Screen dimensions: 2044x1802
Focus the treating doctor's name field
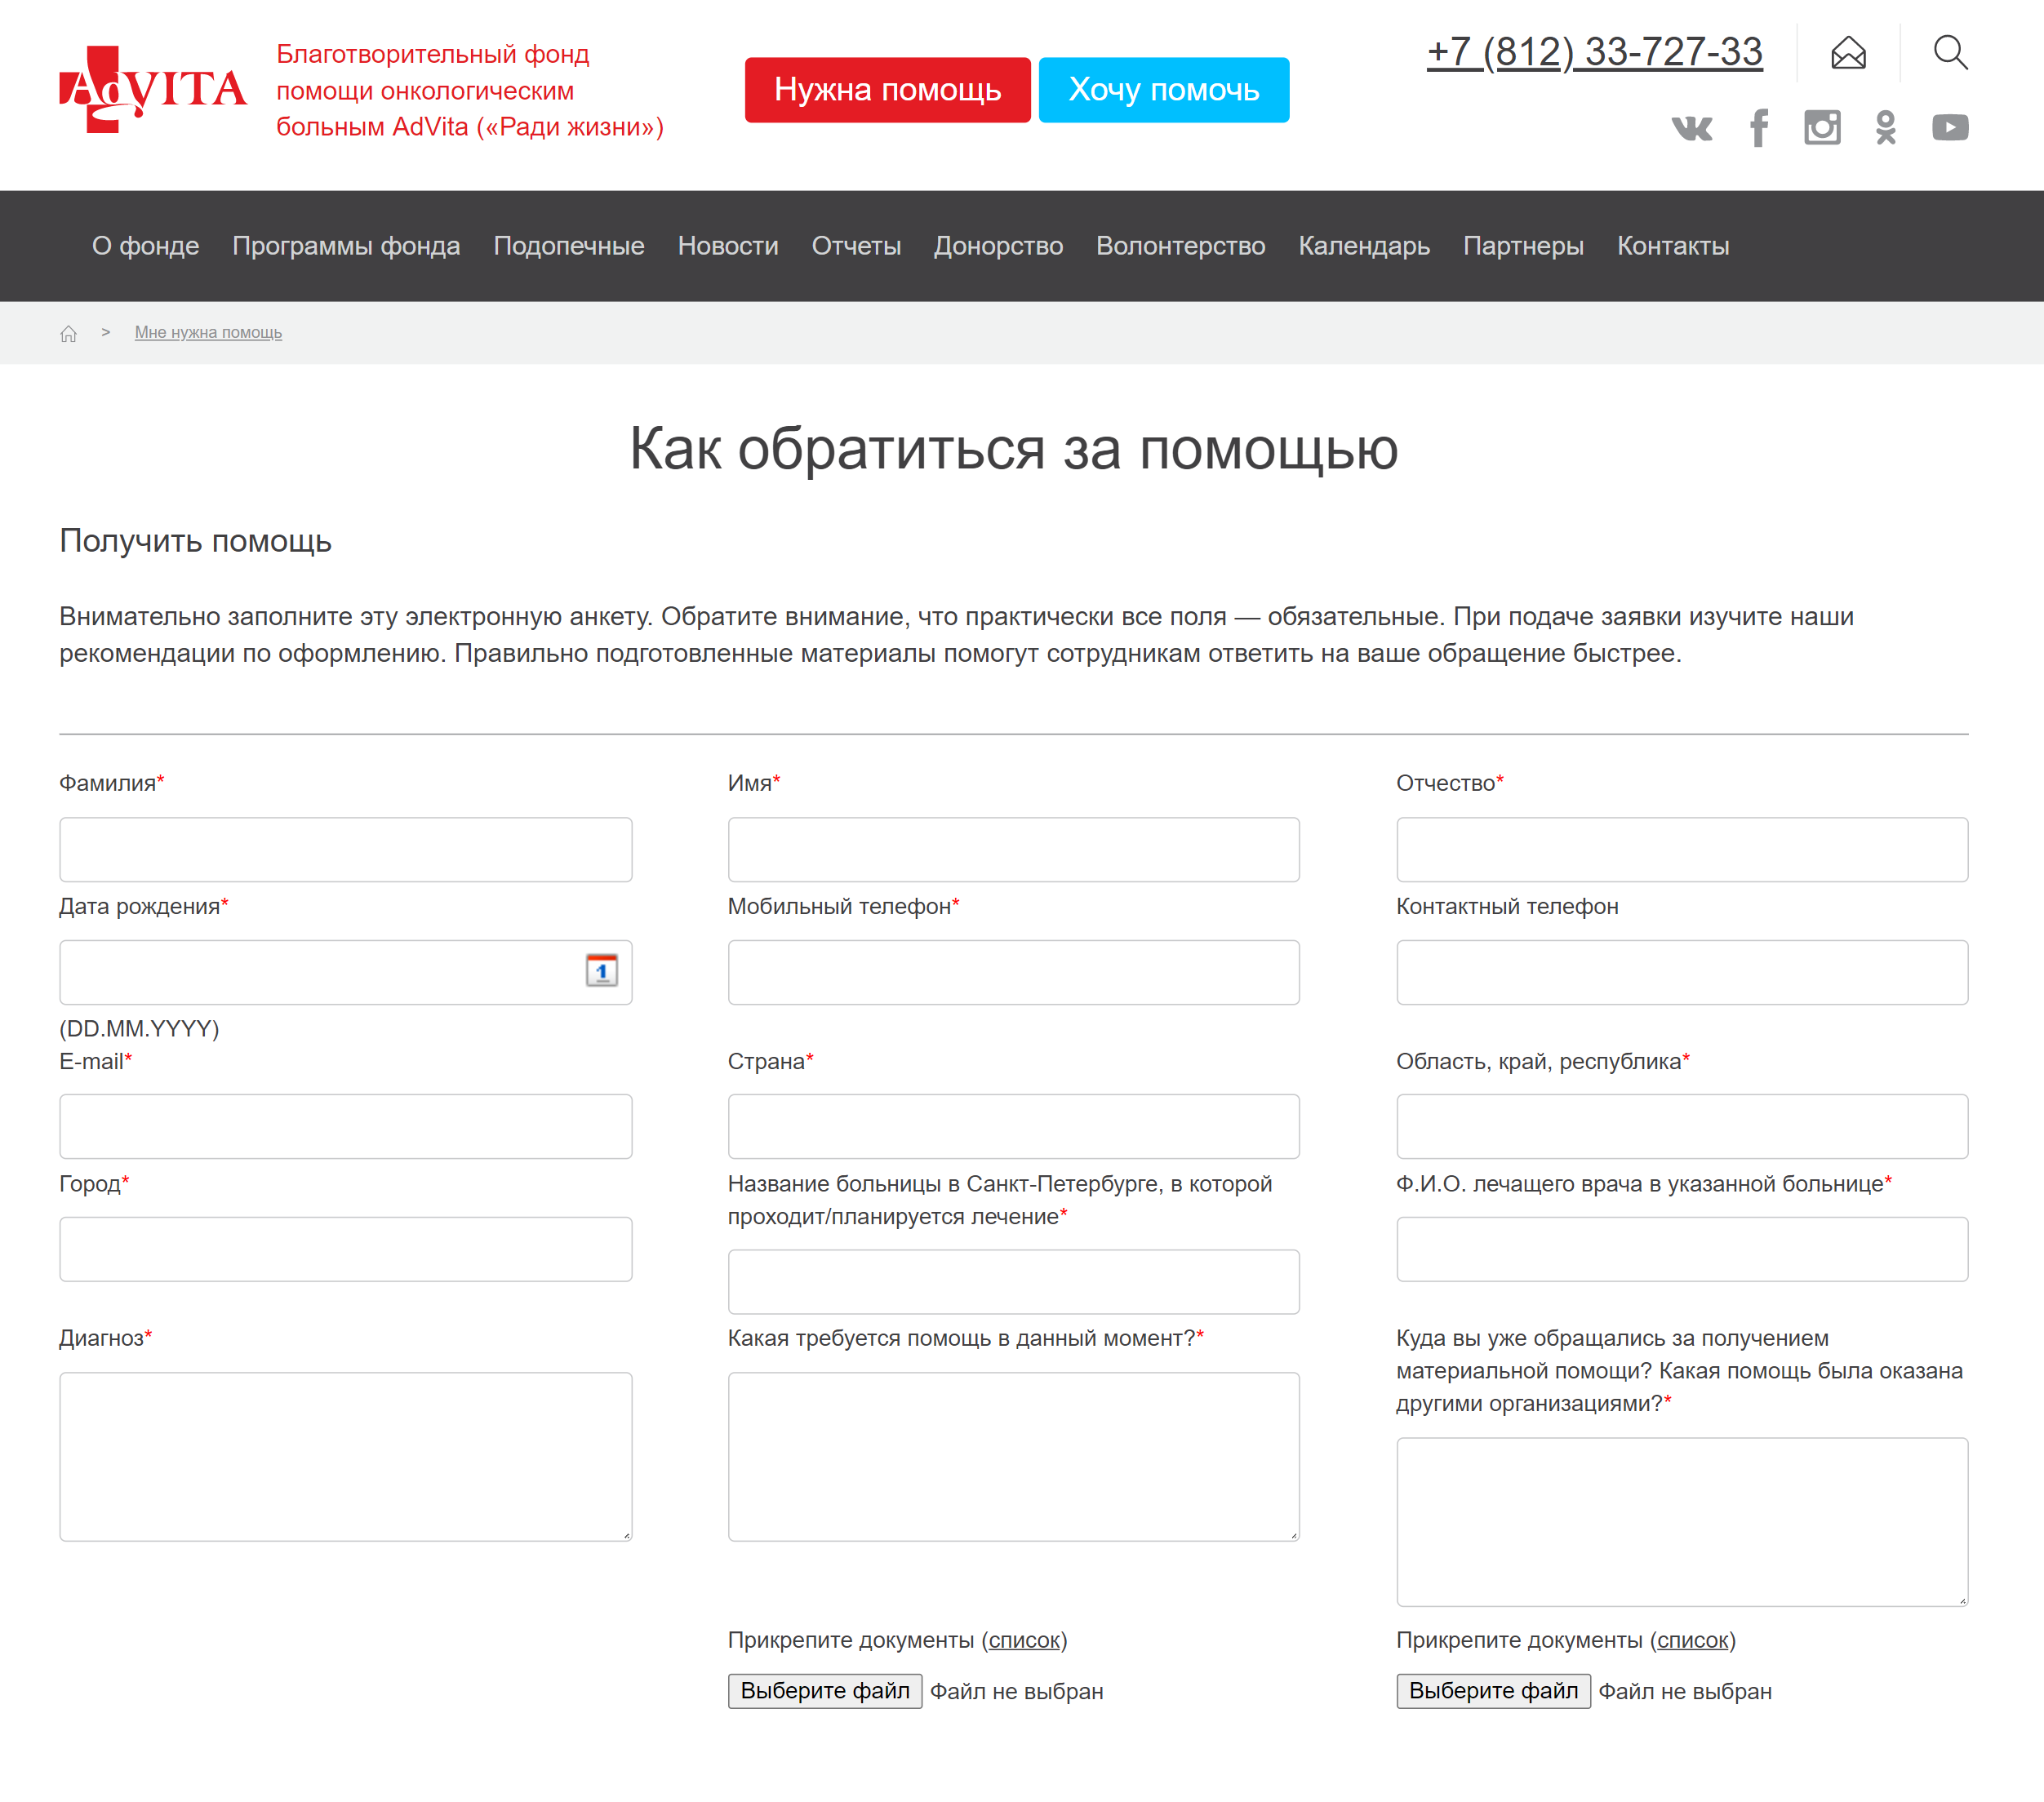[1682, 1249]
